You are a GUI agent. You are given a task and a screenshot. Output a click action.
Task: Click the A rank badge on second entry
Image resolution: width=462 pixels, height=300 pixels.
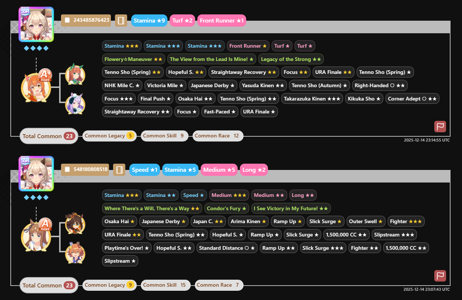45,225
